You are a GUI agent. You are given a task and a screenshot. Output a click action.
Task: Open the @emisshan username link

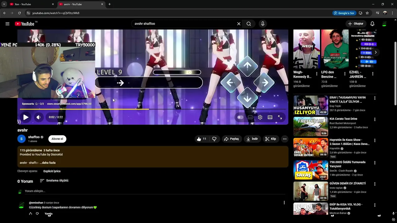click(36, 203)
